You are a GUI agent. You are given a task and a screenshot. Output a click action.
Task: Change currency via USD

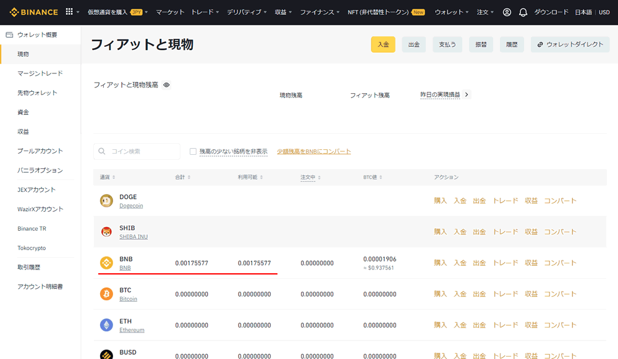(x=604, y=12)
